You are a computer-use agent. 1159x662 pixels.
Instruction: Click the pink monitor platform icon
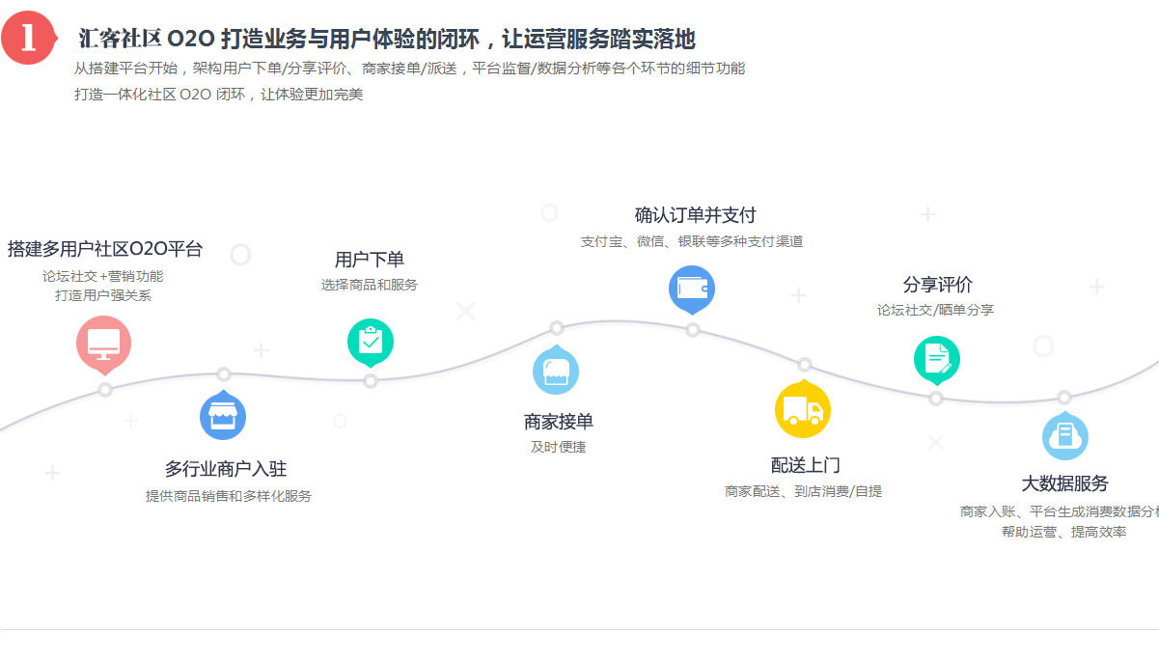coord(103,343)
